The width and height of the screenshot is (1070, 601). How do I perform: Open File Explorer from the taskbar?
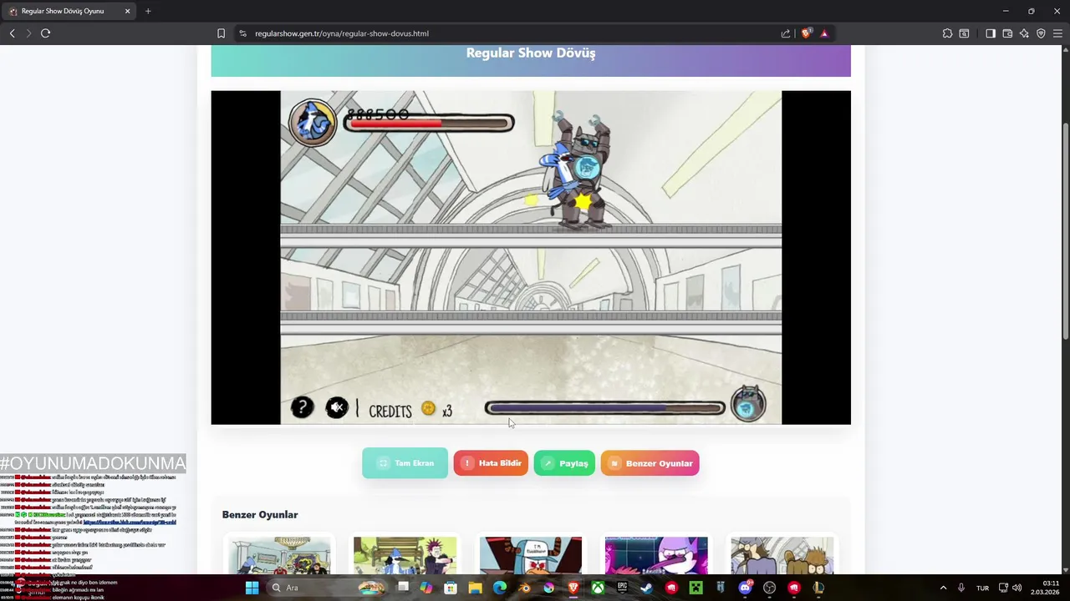pos(475,588)
